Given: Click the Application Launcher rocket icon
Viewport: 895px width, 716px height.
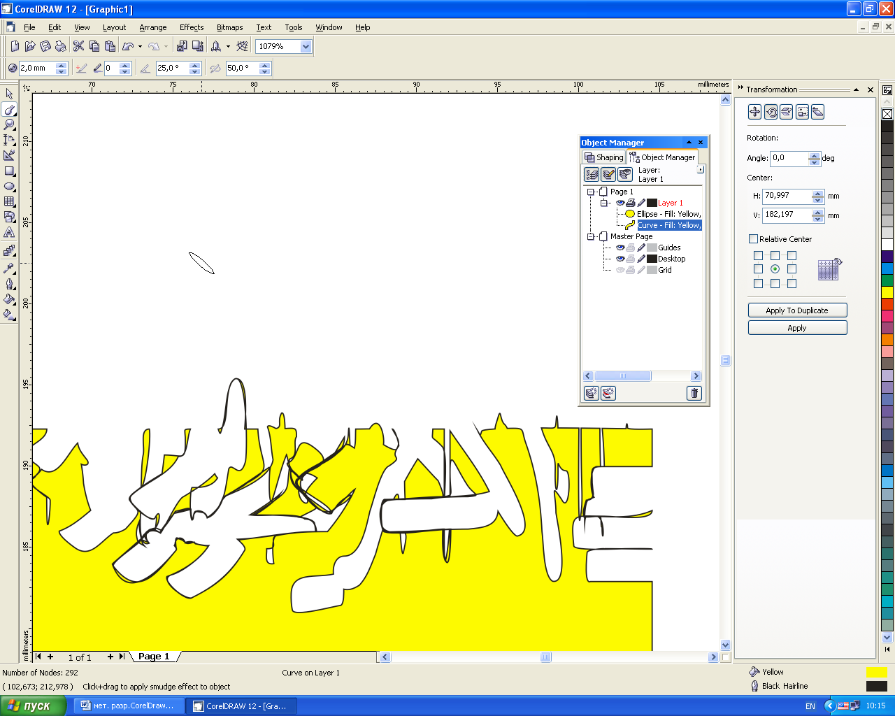Looking at the screenshot, I should coord(216,46).
